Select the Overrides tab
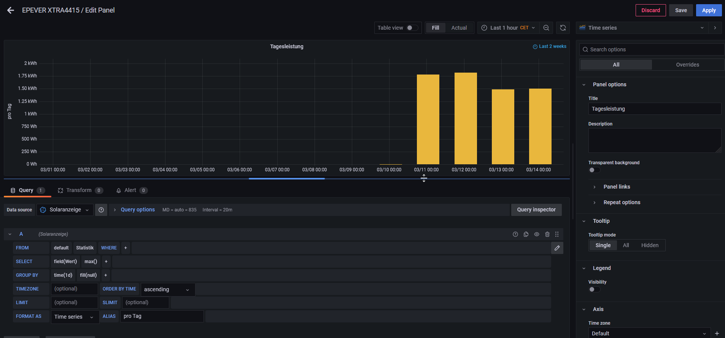The height and width of the screenshot is (338, 725). [687, 65]
